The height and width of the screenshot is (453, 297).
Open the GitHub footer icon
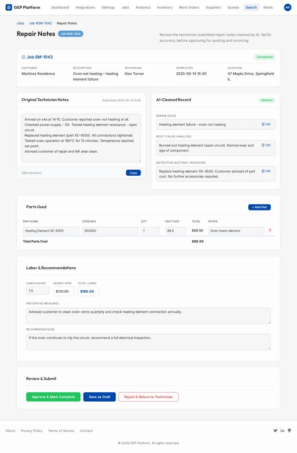[x=289, y=430]
